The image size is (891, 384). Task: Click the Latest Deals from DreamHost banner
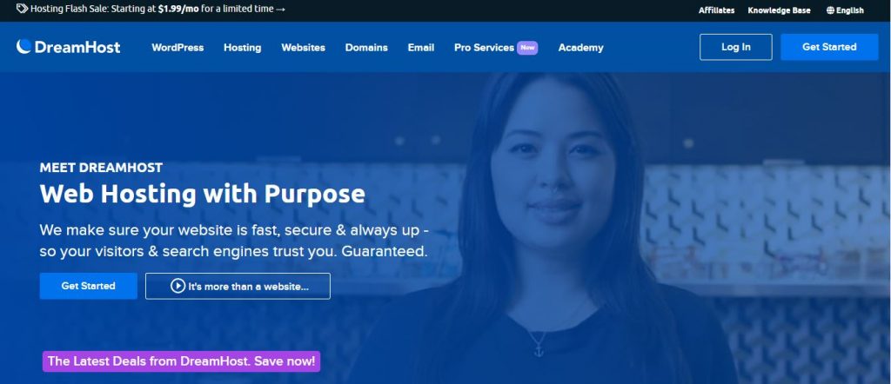(181, 361)
